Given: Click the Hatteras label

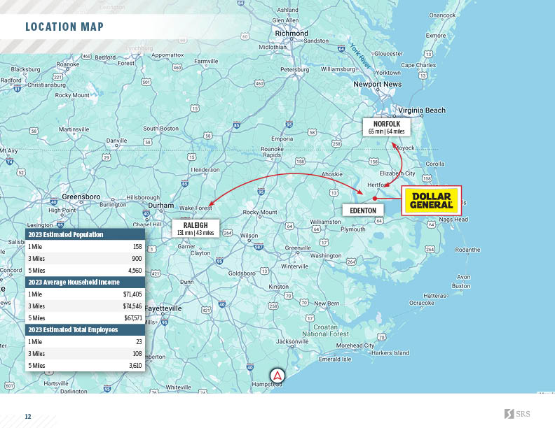Looking at the screenshot, I should (434, 296).
